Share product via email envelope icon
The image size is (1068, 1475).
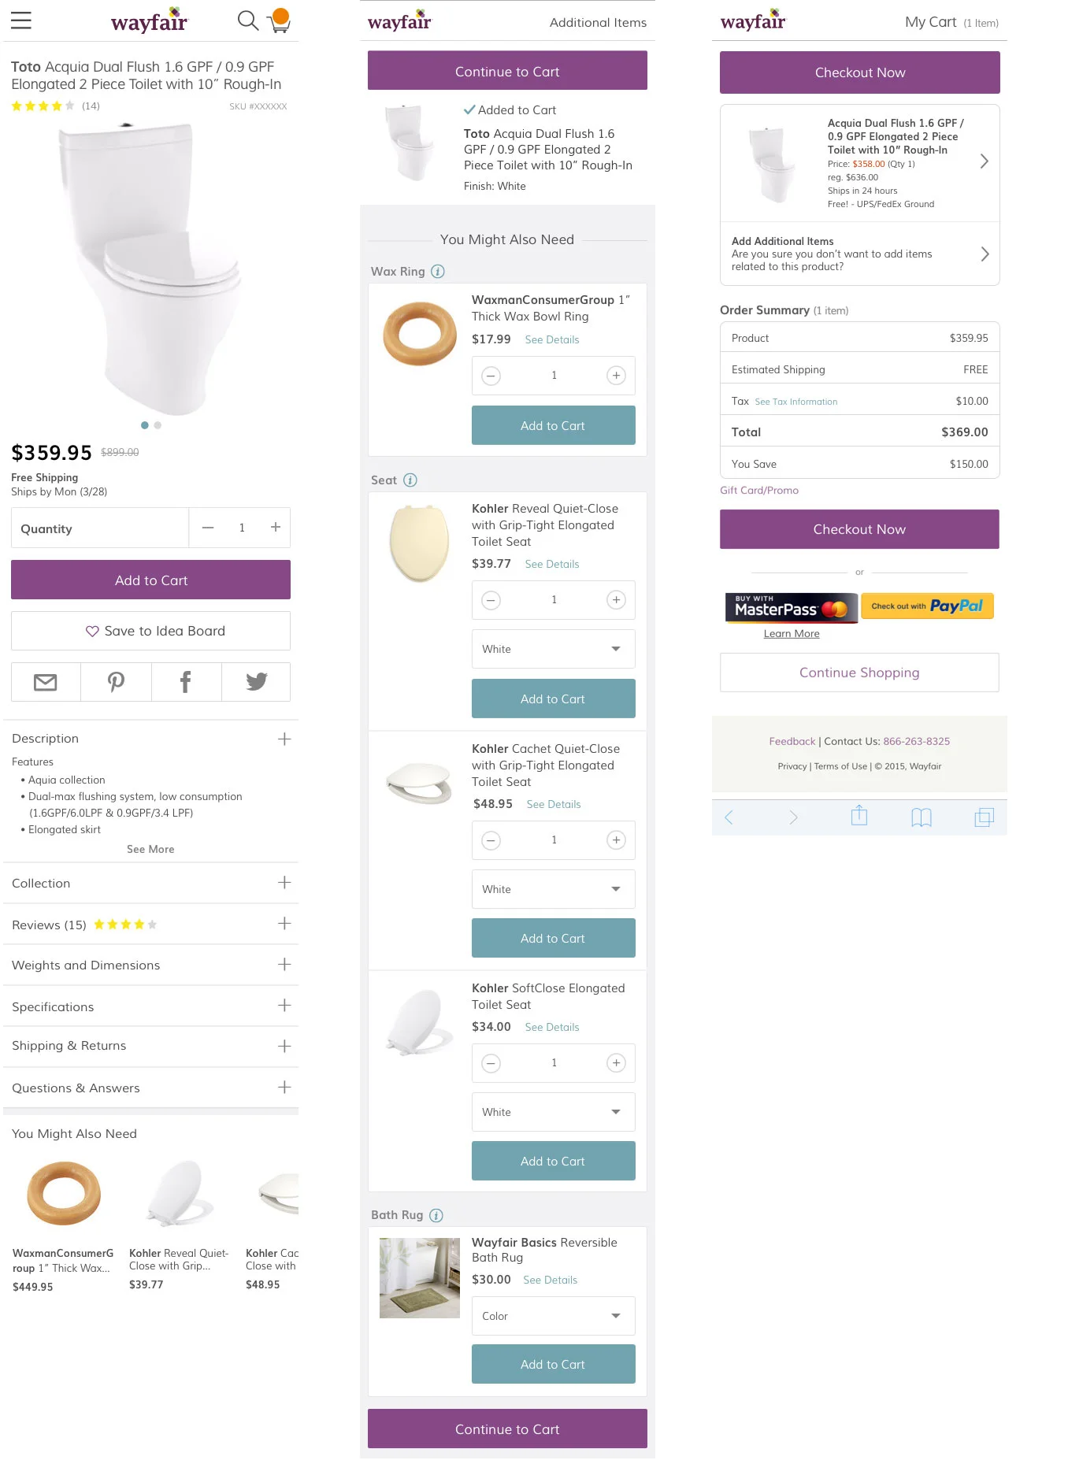tap(46, 682)
